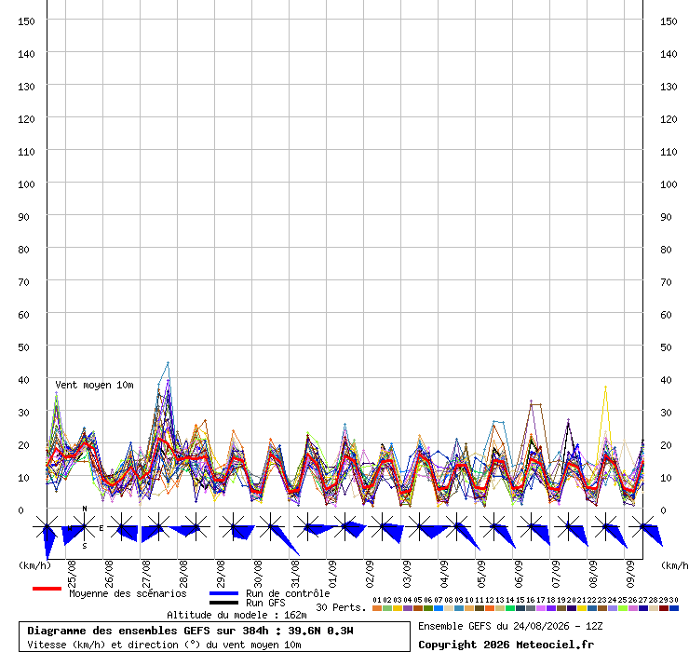Click the 06/09 date label
This screenshot has height=652, width=689.
519,574
